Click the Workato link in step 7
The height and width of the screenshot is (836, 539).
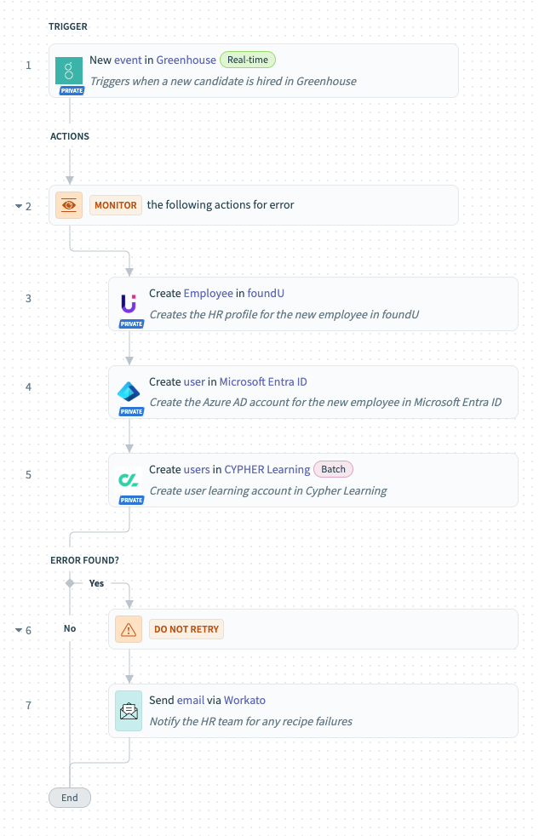coord(244,700)
